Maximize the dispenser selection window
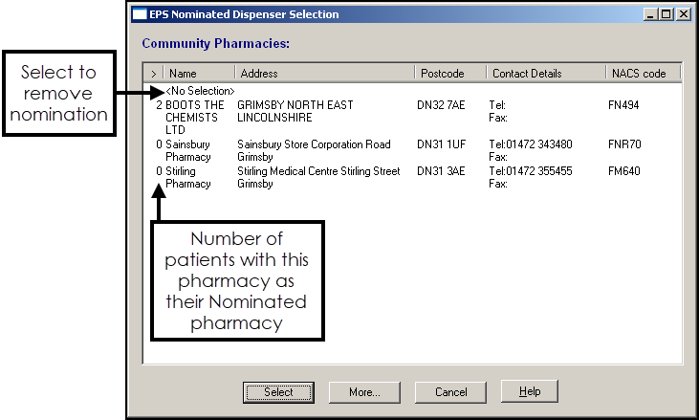The height and width of the screenshot is (420, 699). tap(666, 14)
